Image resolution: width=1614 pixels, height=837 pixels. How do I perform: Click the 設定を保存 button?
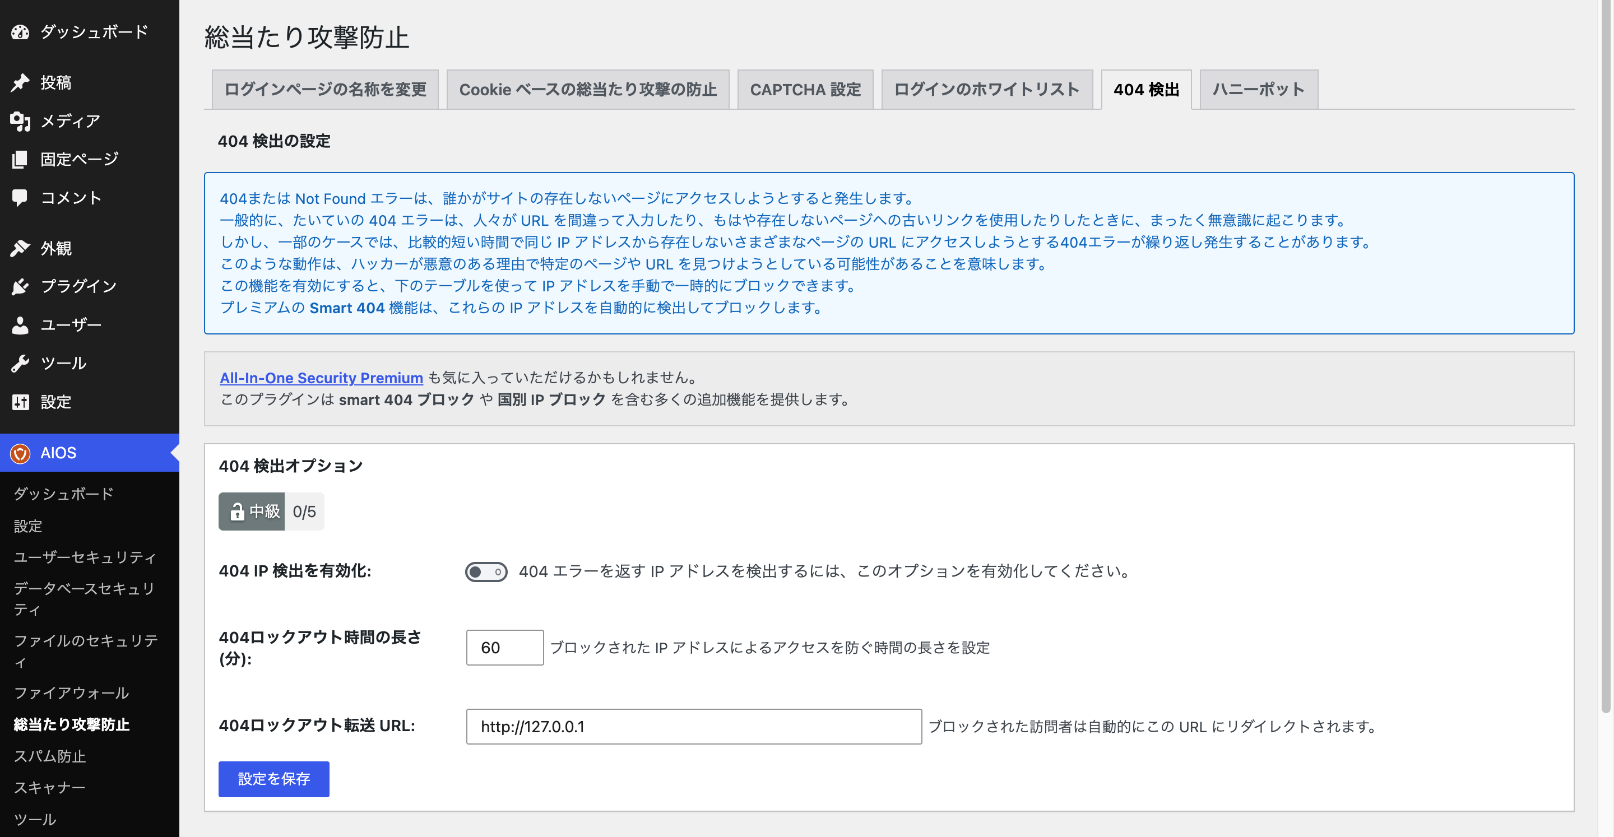274,779
